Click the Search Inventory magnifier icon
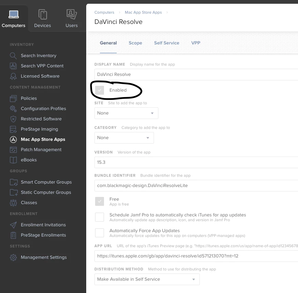The image size is (298, 293). 13,56
